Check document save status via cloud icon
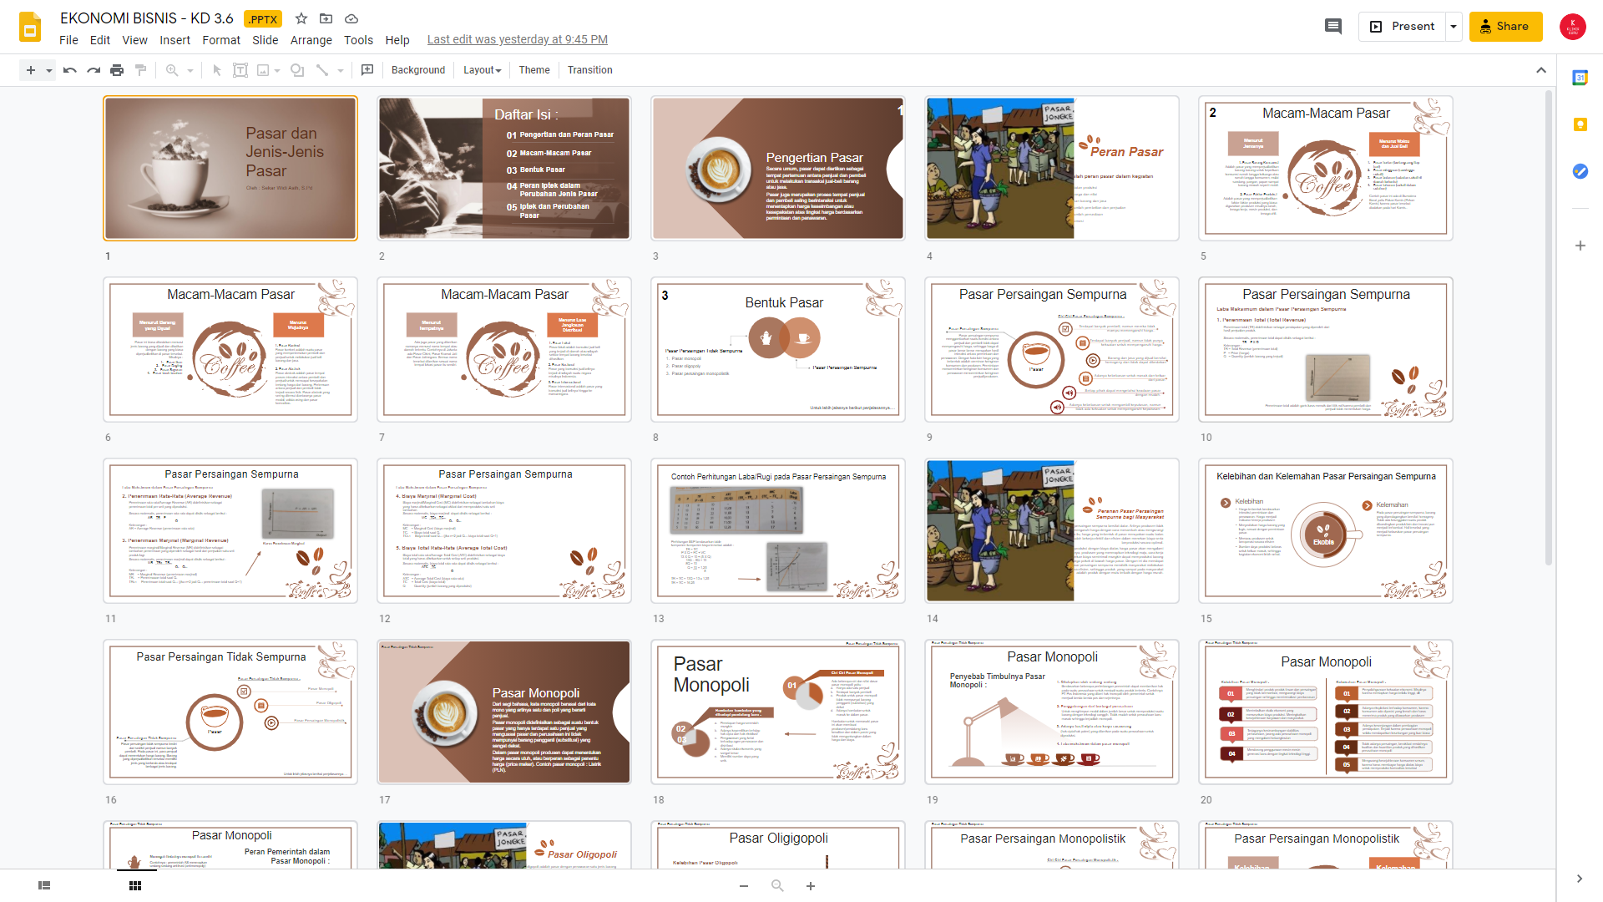 coord(351,18)
